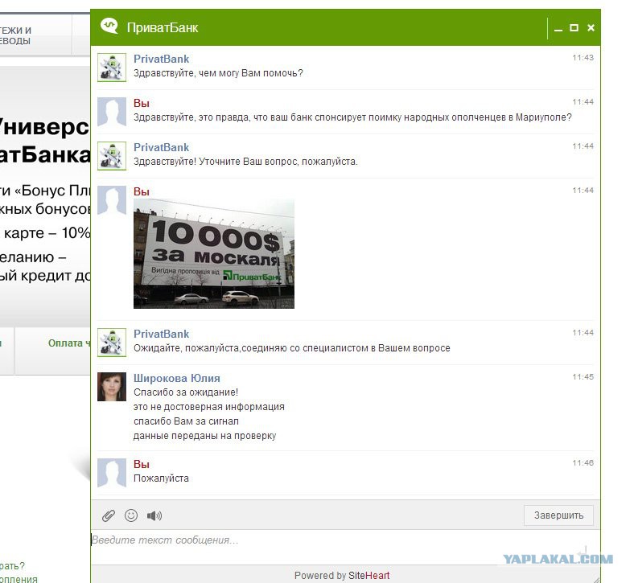Viewport: 634px width, 583px height.
Task: Click user avatar beside the billboard image
Action: coord(112,200)
